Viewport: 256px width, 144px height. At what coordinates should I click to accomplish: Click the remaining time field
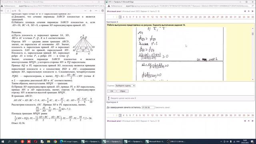point(148,108)
